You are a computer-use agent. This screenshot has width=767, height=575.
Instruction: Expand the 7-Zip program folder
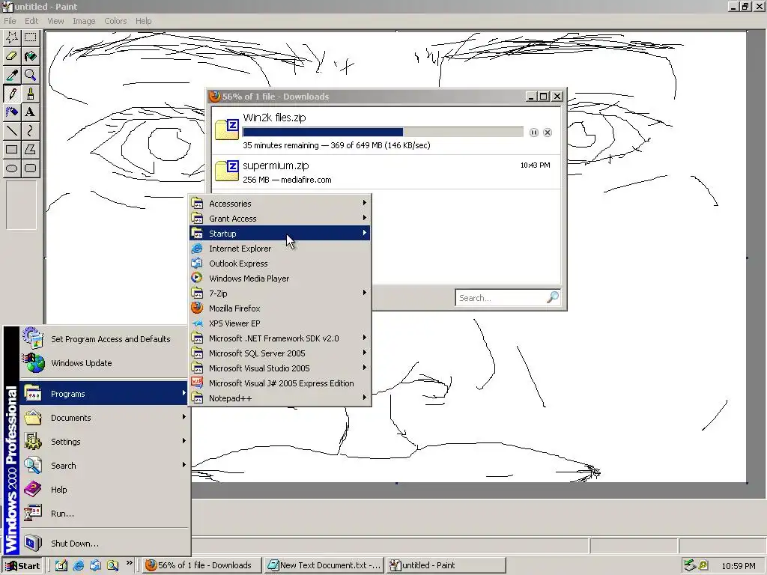(280, 293)
